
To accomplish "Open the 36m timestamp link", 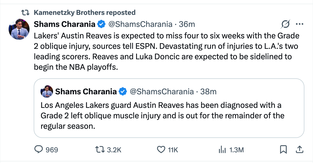I will pyautogui.click(x=187, y=24).
